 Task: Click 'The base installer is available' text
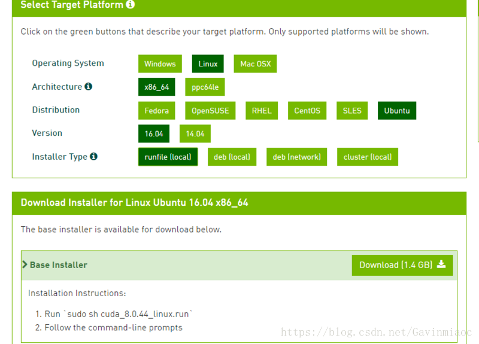pos(121,230)
